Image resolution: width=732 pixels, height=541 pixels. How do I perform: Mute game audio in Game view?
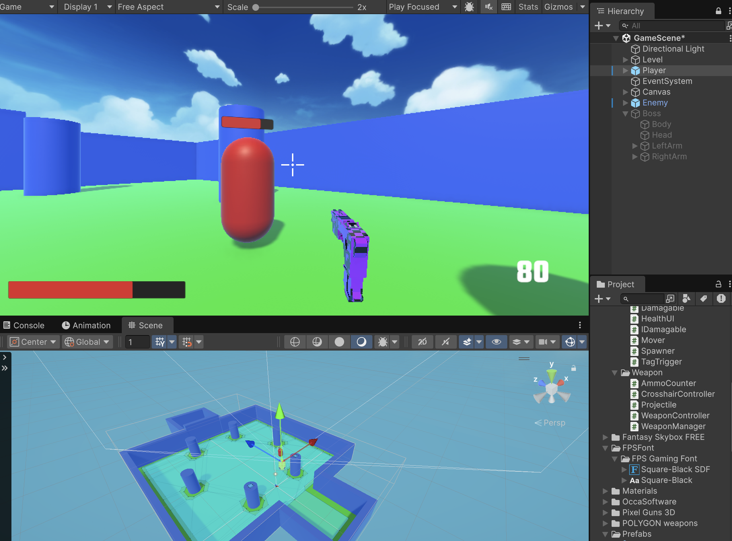pos(489,7)
